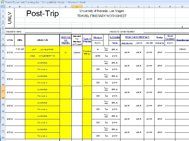189x141 pixels.
Task: Click the TIME header cell
Action: pos(20,40)
